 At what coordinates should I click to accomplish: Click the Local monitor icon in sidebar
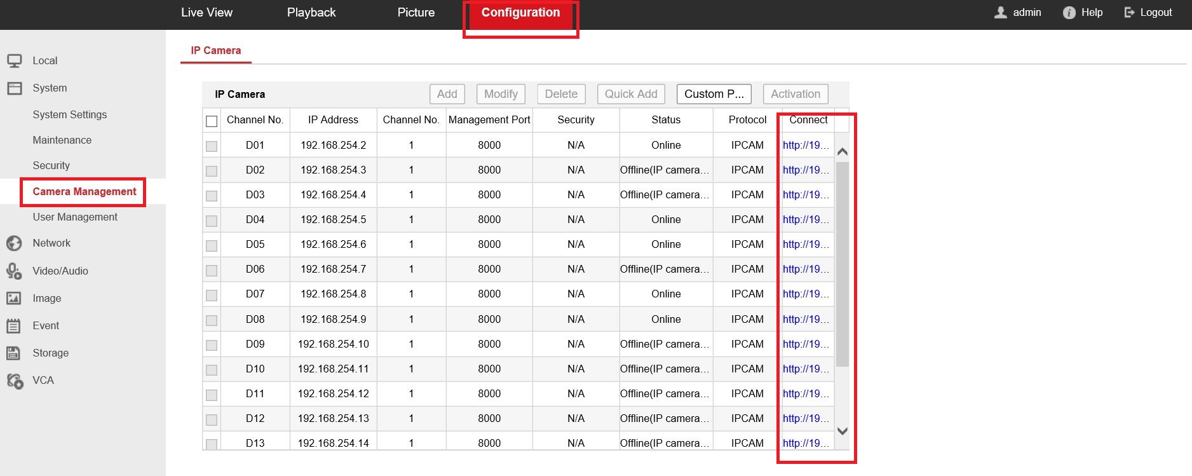[15, 61]
